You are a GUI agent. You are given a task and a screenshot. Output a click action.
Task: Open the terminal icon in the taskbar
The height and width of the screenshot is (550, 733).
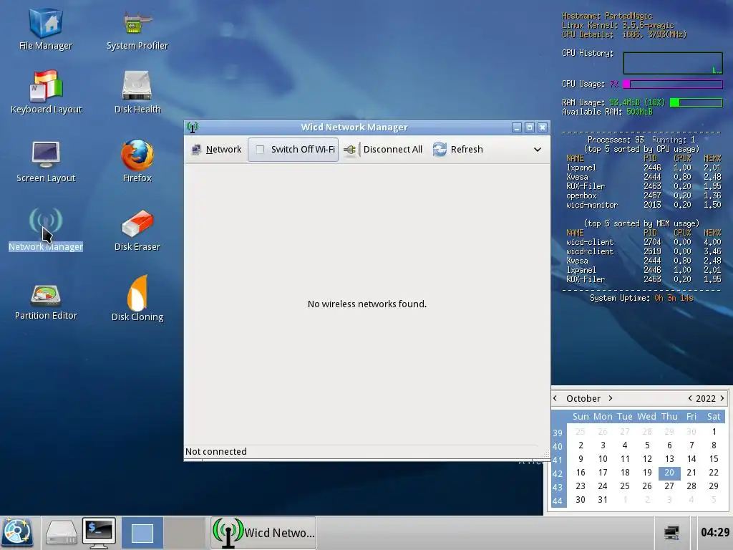click(x=99, y=533)
